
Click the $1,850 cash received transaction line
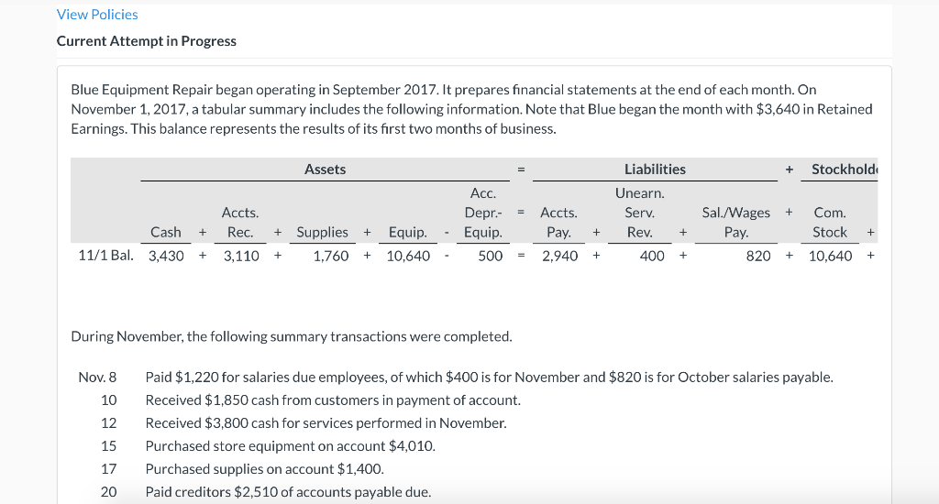tap(333, 400)
